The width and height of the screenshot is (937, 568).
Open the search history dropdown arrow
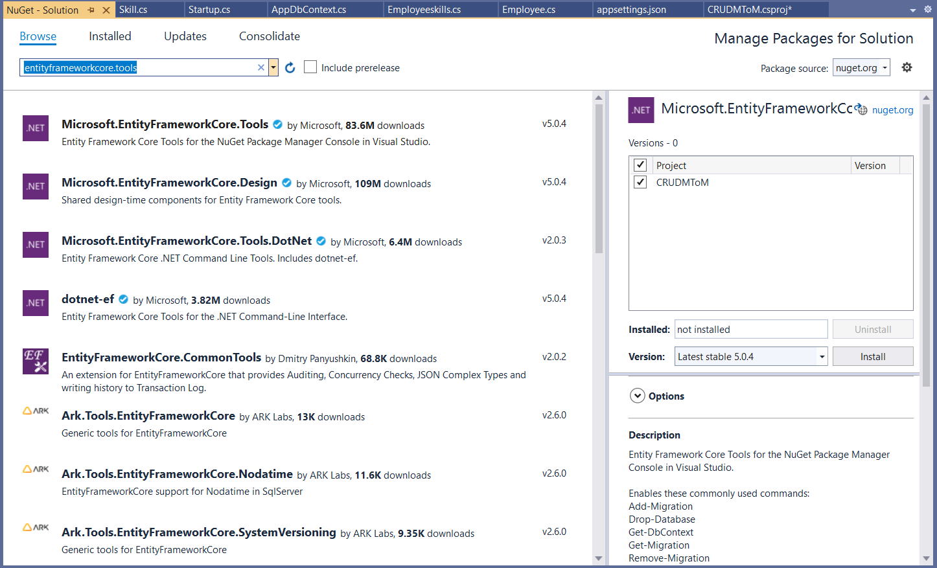pyautogui.click(x=273, y=67)
